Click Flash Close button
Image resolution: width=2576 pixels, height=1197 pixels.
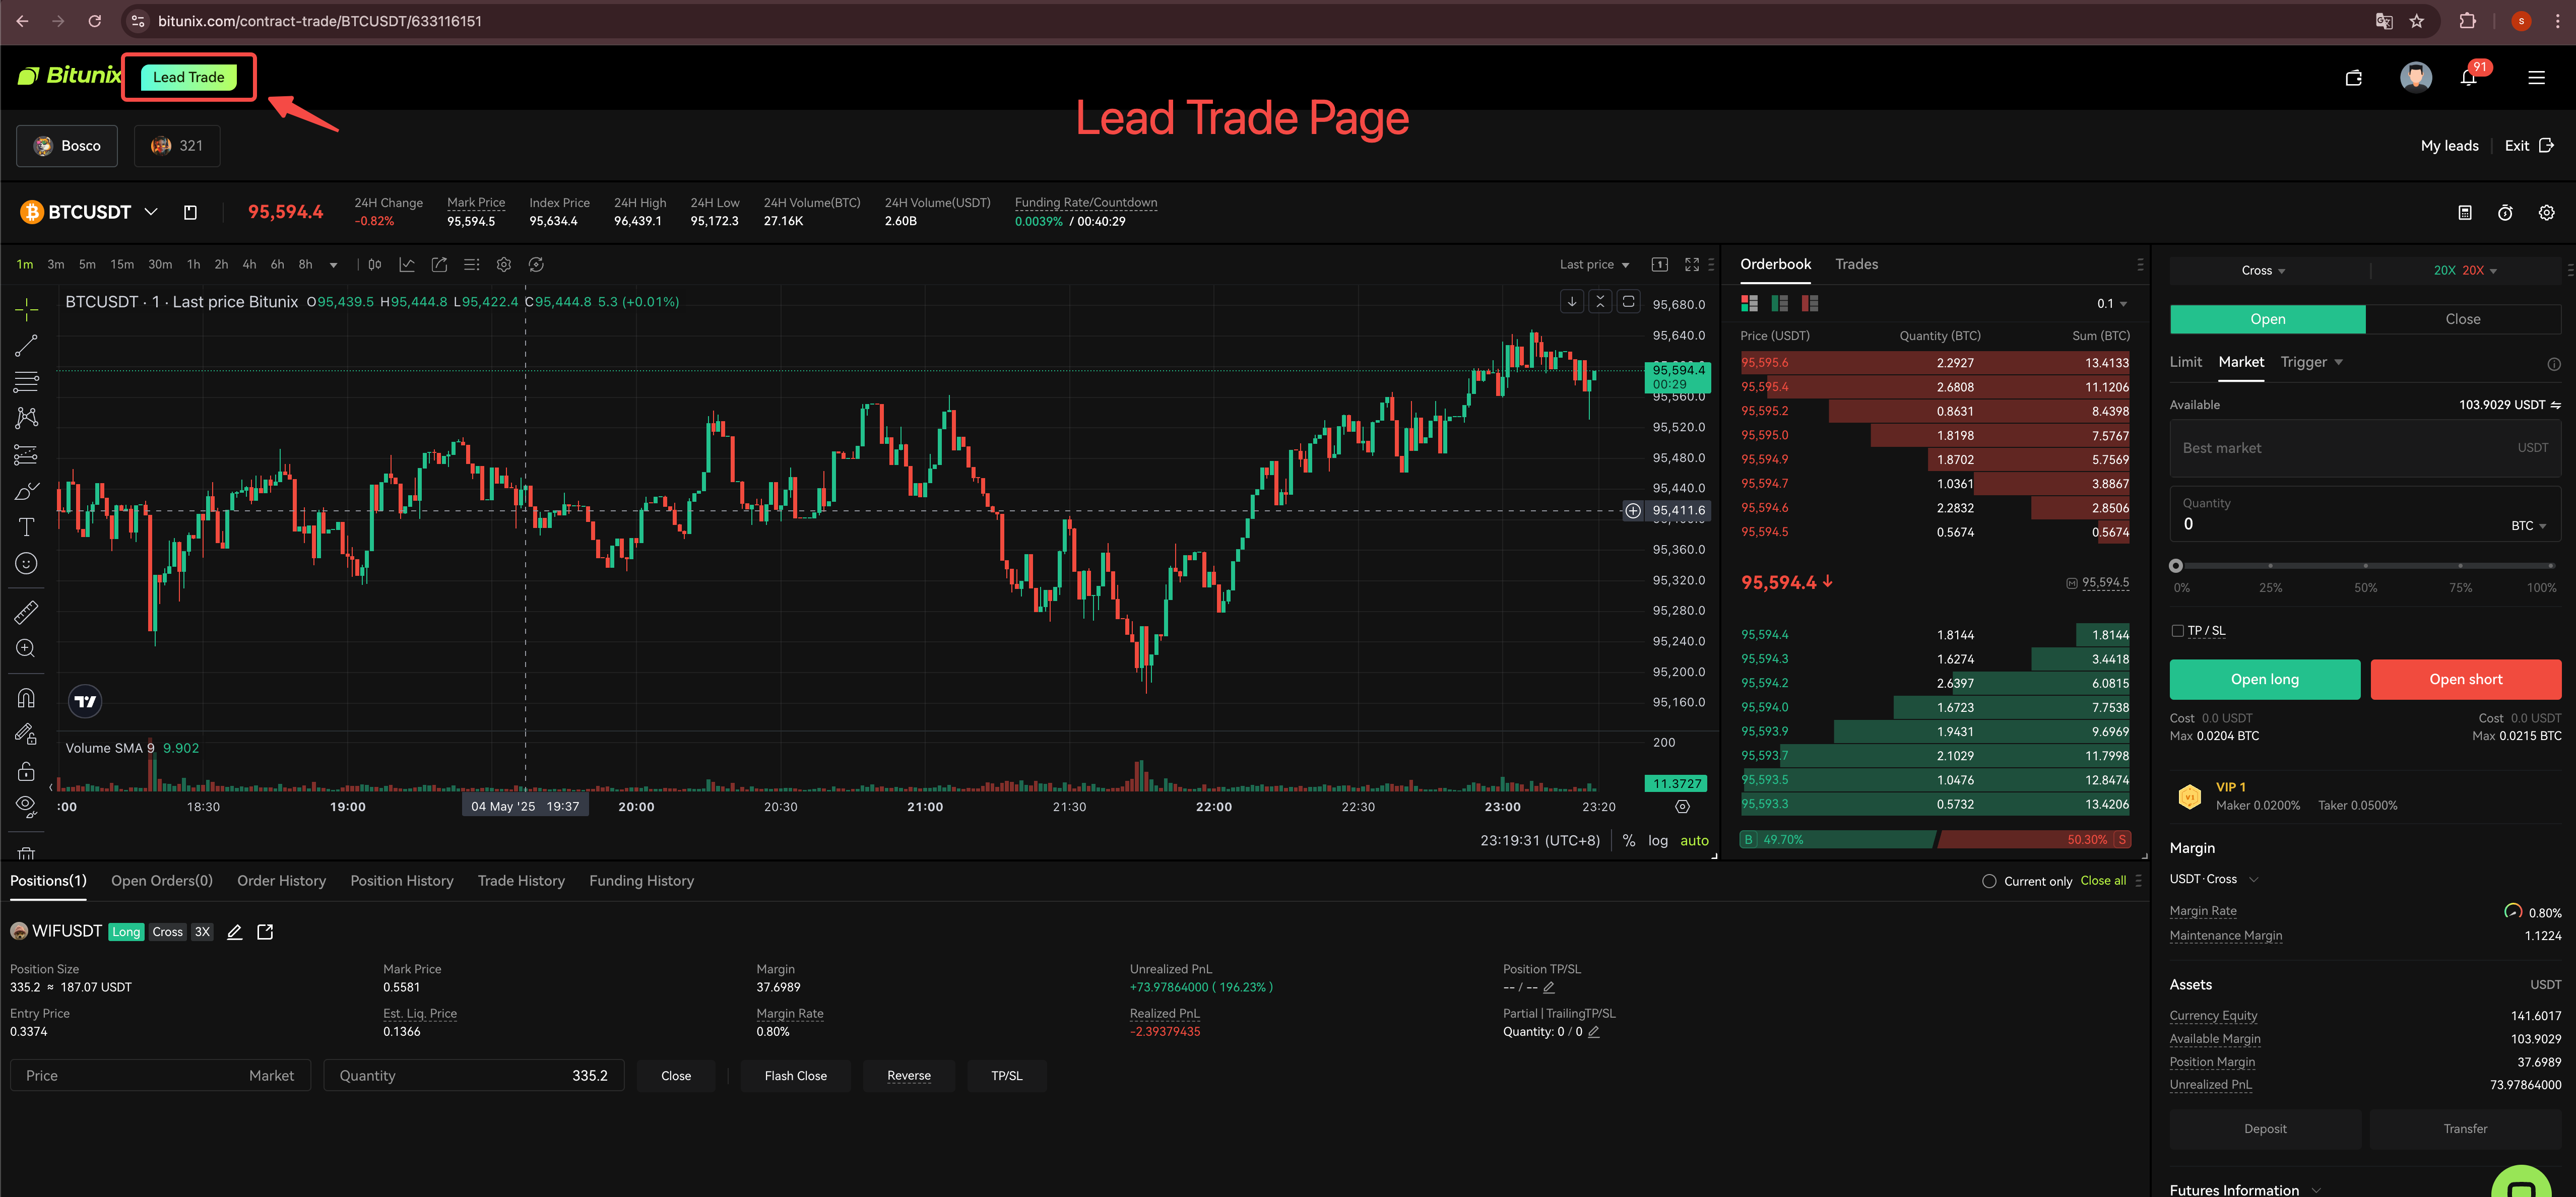(795, 1076)
